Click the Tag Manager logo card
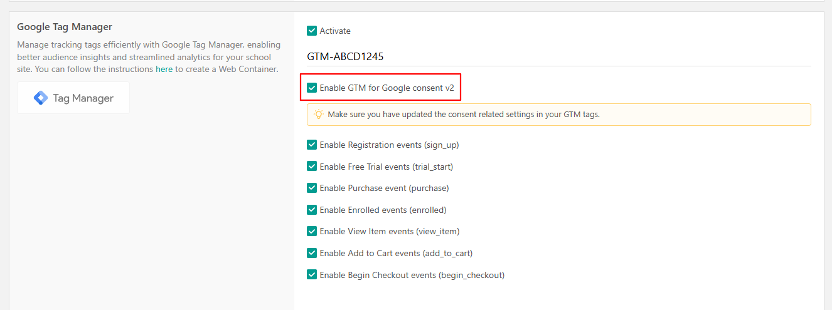The width and height of the screenshot is (832, 310). (x=73, y=98)
